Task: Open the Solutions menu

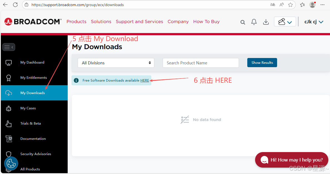Action: (101, 22)
